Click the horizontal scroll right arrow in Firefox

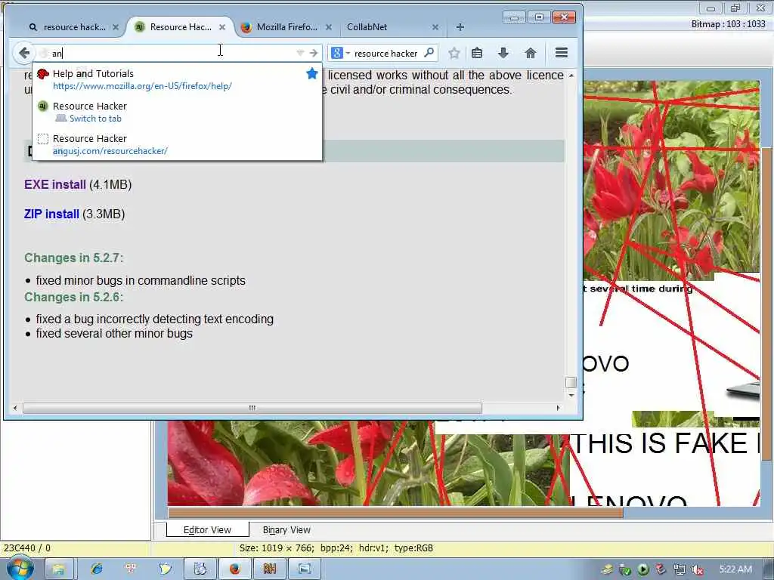(559, 408)
